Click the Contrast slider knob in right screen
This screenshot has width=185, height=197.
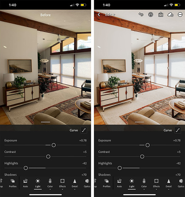[x=142, y=157]
